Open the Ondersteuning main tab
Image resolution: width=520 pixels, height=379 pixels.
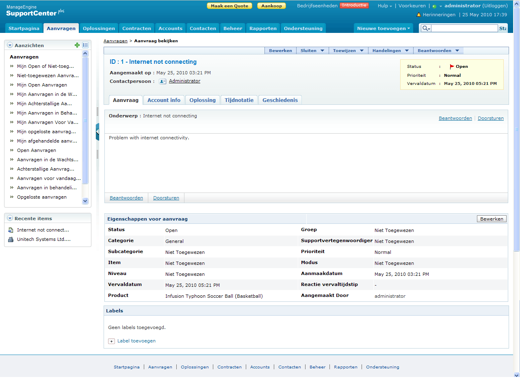point(303,28)
